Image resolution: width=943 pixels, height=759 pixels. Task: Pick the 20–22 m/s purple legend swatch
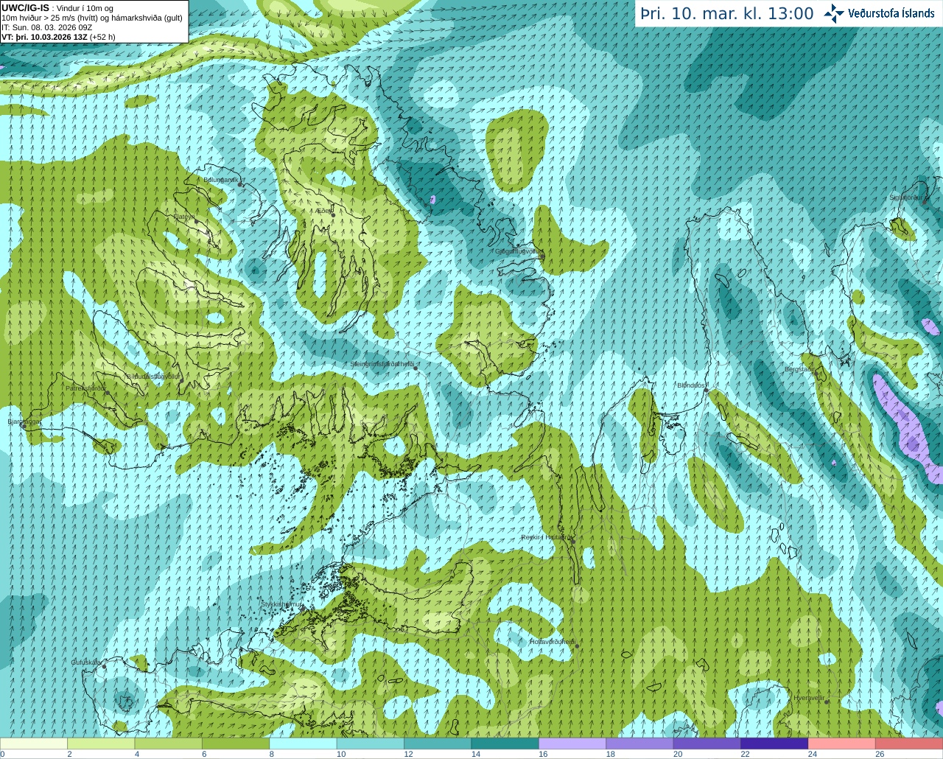point(707,744)
